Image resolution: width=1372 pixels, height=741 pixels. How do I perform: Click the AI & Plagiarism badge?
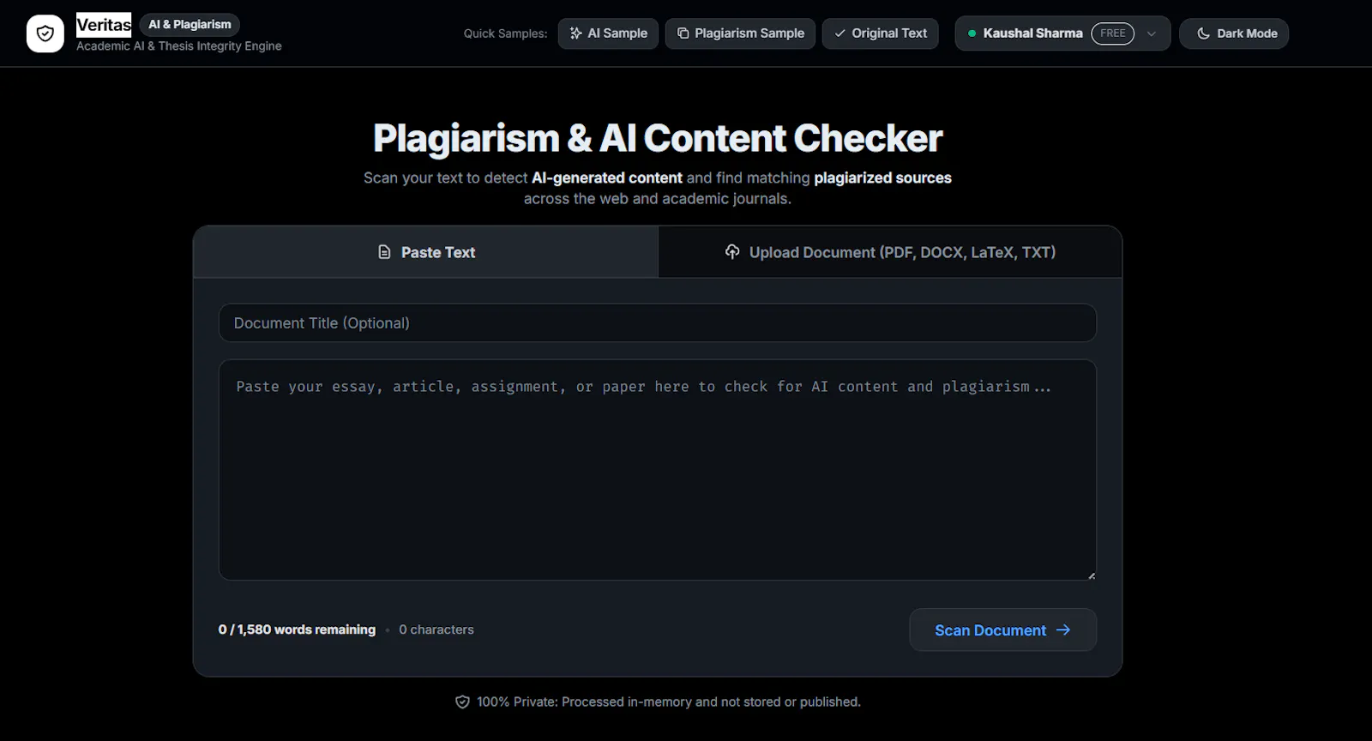190,24
